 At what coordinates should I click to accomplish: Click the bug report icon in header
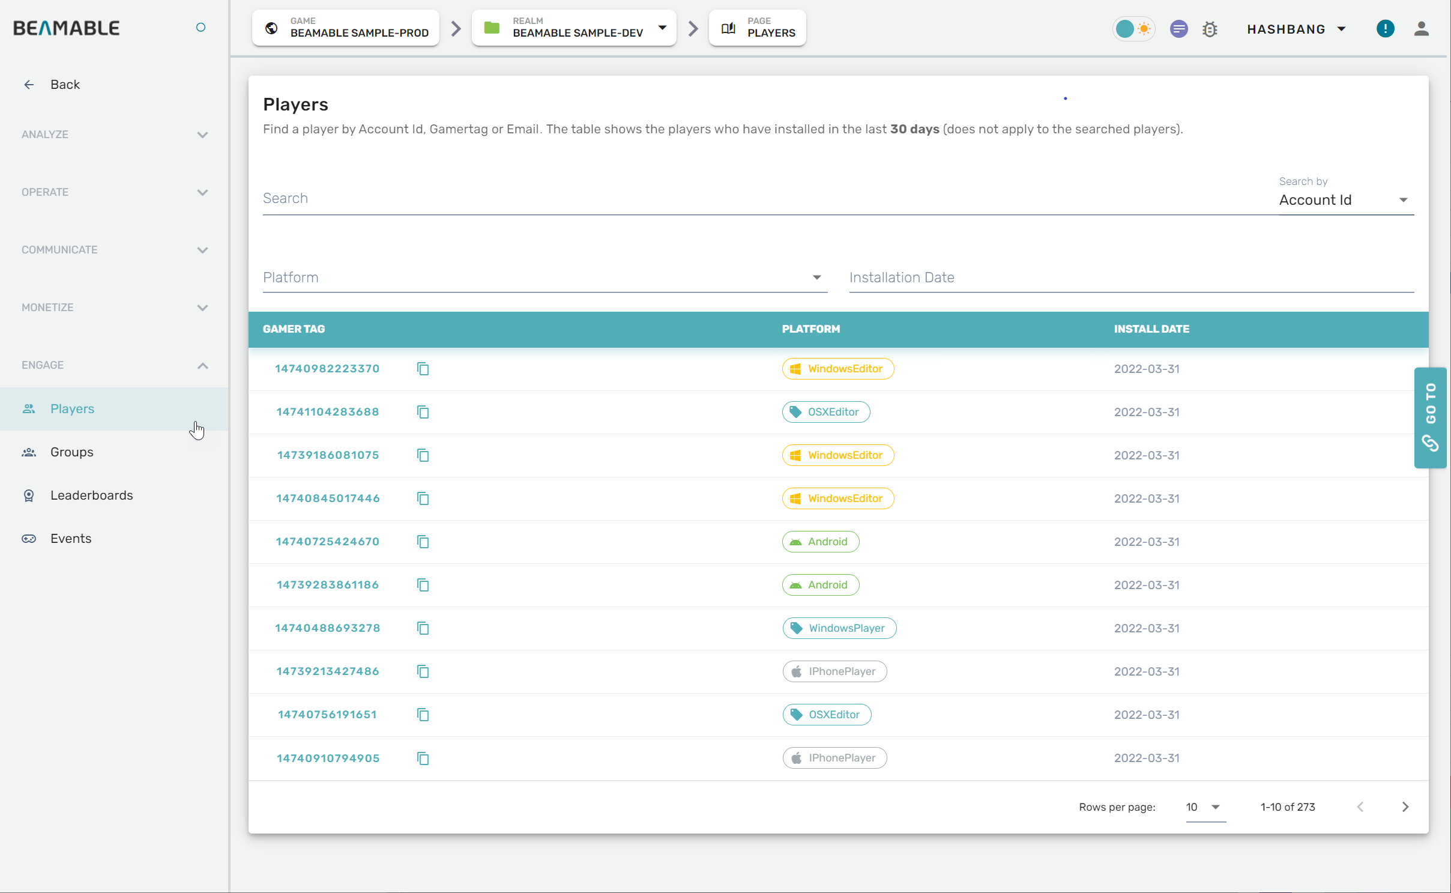pos(1210,29)
